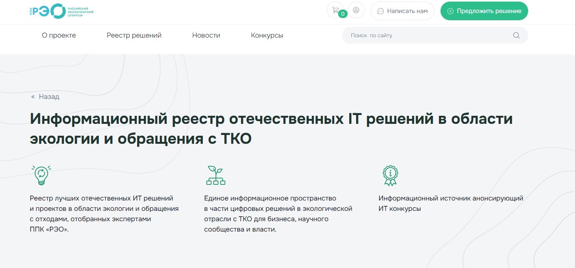This screenshot has width=575, height=268.
Task: Click the plant hierarchy icon
Action: tap(216, 176)
